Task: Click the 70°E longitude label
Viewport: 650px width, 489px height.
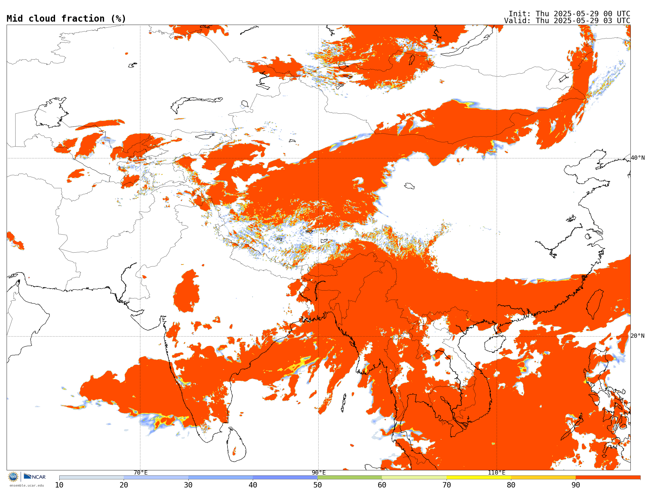Action: click(141, 473)
